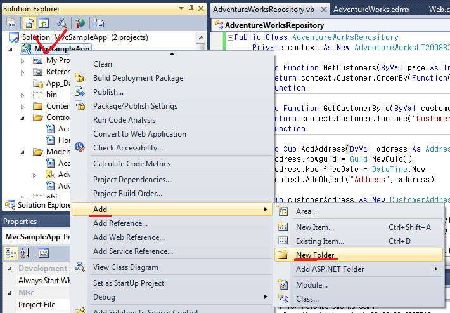
Task: Switch to the Solution Explorer bottom tab
Action: (x=37, y=205)
